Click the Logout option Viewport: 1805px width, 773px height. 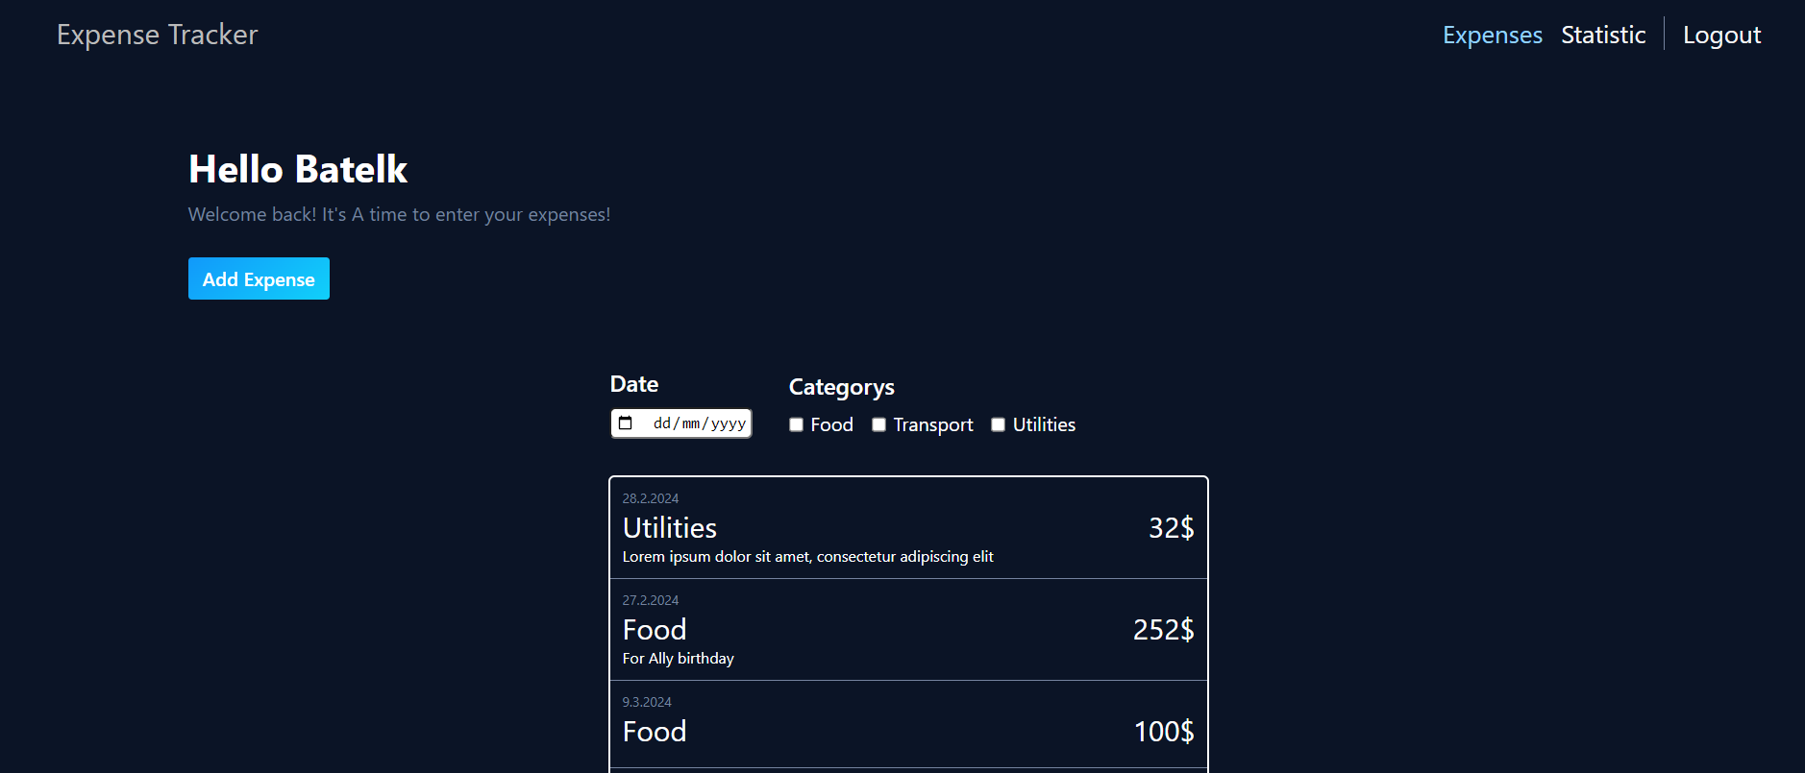[1721, 35]
